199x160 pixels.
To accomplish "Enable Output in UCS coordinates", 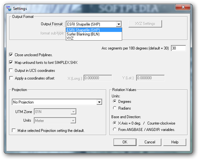I will (x=11, y=70).
